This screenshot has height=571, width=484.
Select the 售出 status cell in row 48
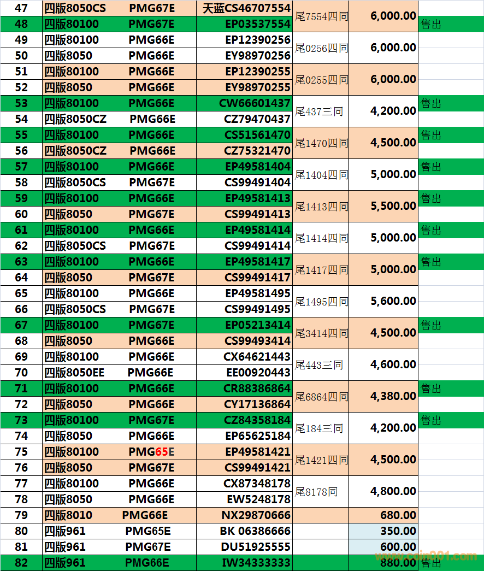[x=451, y=25]
